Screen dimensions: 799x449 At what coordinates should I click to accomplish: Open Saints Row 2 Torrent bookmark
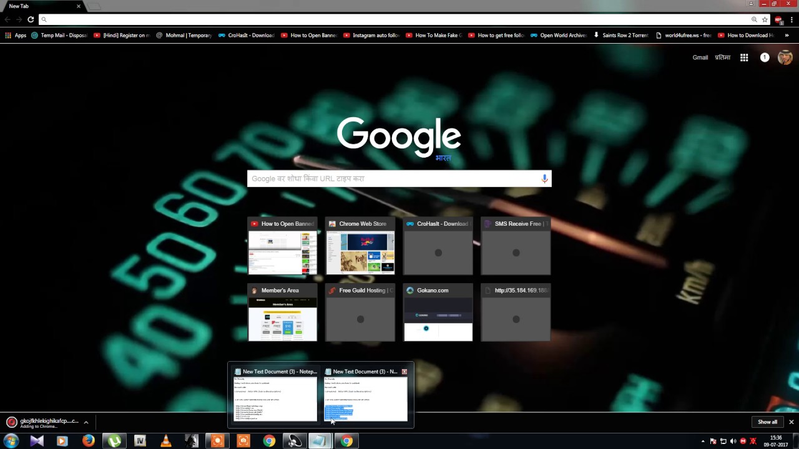point(621,36)
